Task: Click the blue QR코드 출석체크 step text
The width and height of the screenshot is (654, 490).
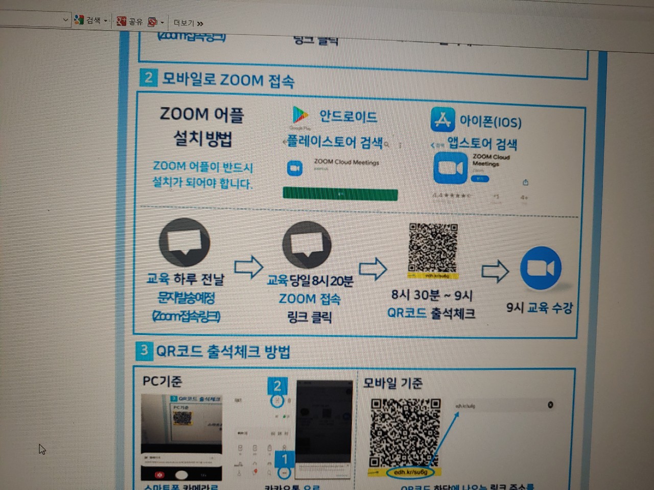Action: (431, 313)
